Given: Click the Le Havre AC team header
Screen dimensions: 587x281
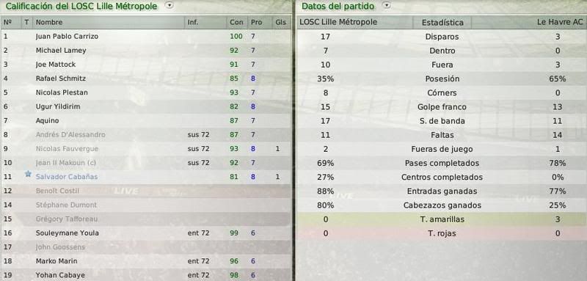Looking at the screenshot, I should [x=560, y=23].
